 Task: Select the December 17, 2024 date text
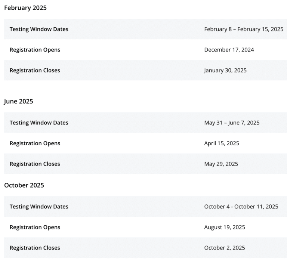tap(229, 50)
